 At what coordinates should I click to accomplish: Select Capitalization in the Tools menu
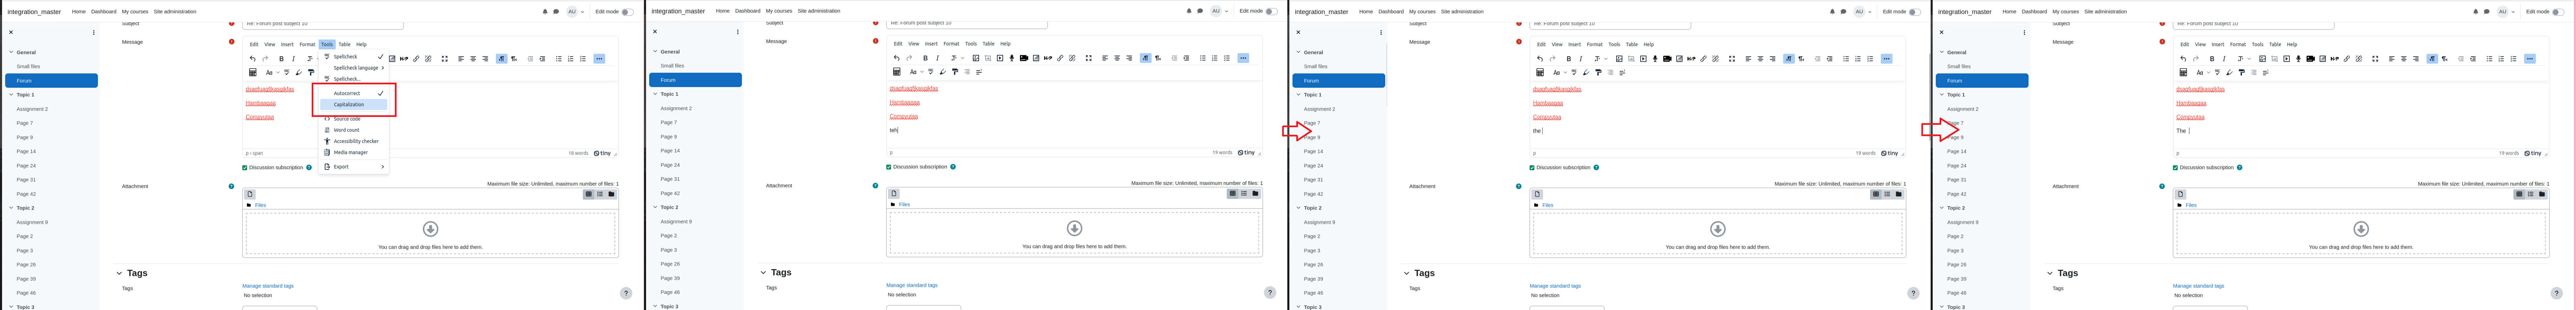coord(354,105)
